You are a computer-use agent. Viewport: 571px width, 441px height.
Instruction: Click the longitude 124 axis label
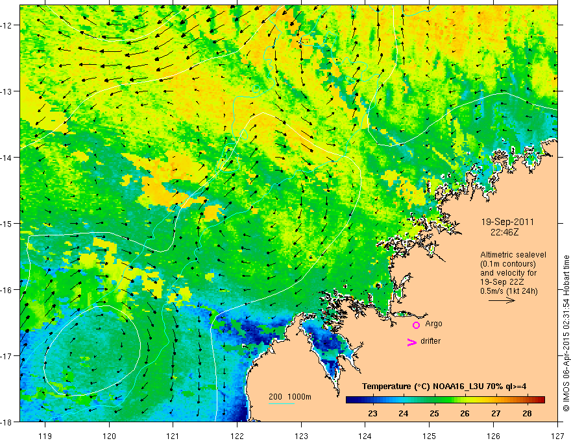pyautogui.click(x=365, y=436)
